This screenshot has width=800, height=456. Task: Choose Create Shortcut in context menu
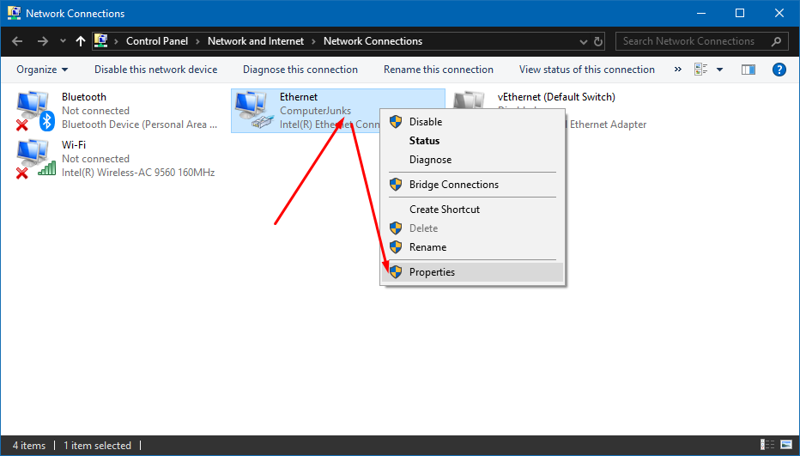point(472,210)
